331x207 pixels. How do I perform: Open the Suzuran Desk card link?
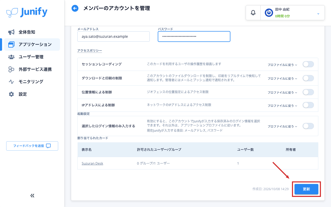point(92,163)
